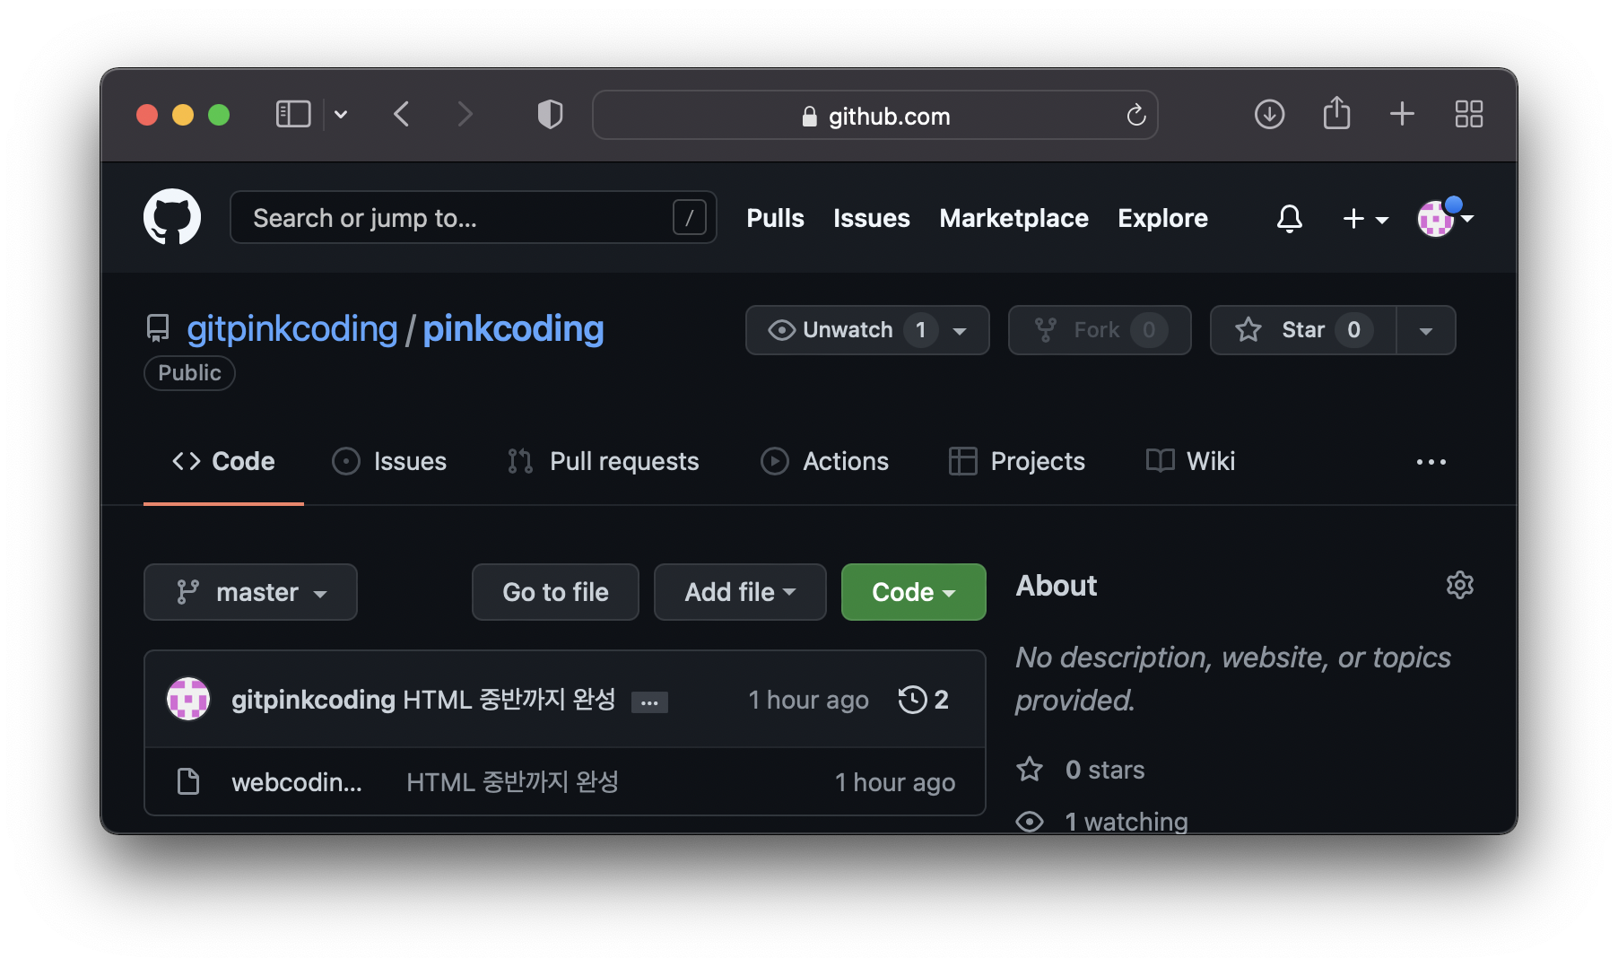Show the tab overview grid
The width and height of the screenshot is (1618, 967).
click(x=1469, y=115)
